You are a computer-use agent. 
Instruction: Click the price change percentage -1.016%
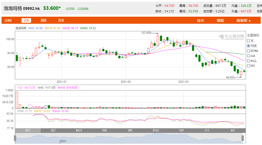[x=83, y=9]
